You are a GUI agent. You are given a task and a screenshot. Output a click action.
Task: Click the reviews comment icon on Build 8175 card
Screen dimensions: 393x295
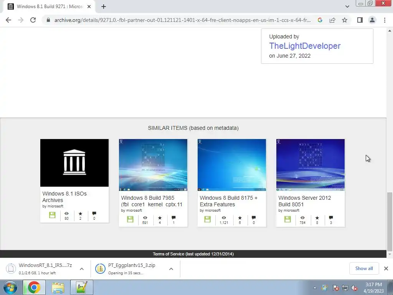click(x=254, y=218)
